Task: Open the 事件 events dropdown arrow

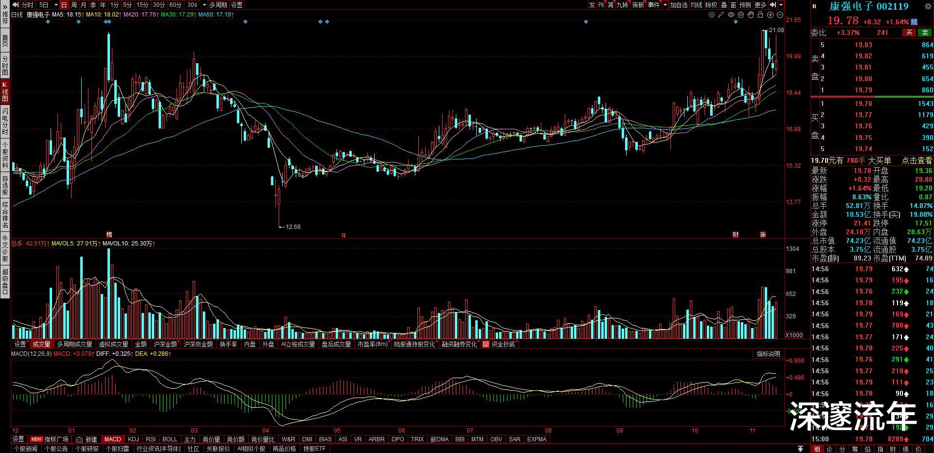Action: tap(665, 5)
